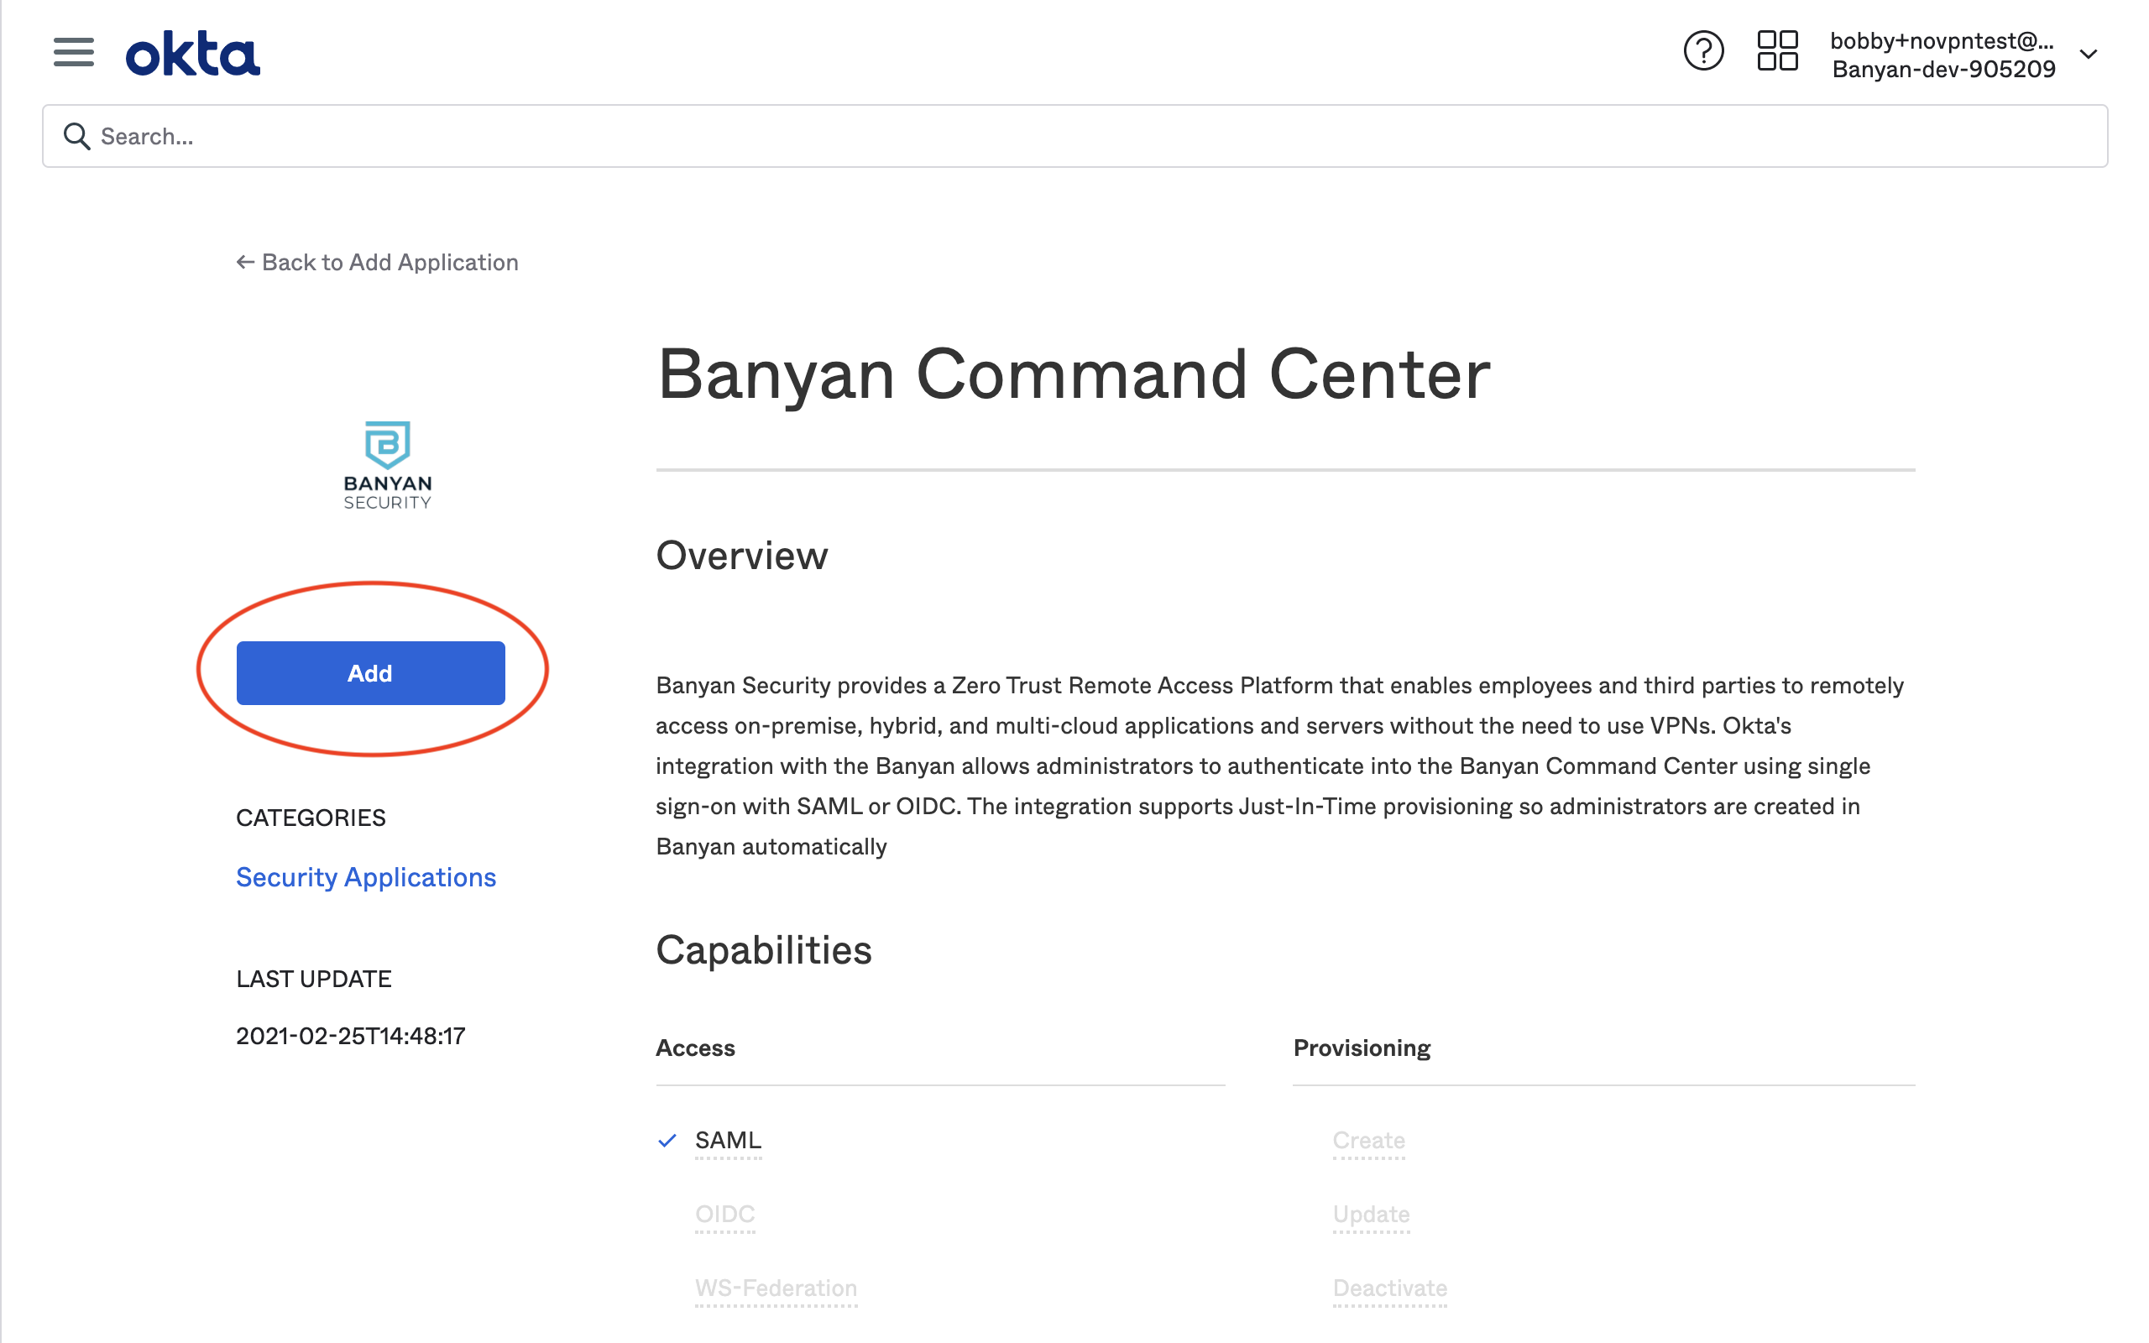
Task: Click the Update provisioning label
Action: [1370, 1214]
